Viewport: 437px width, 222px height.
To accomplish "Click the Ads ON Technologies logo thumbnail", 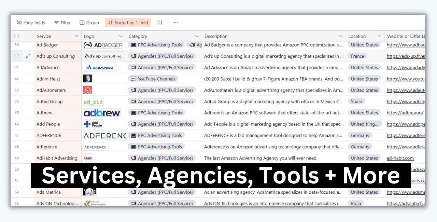I will (95, 203).
